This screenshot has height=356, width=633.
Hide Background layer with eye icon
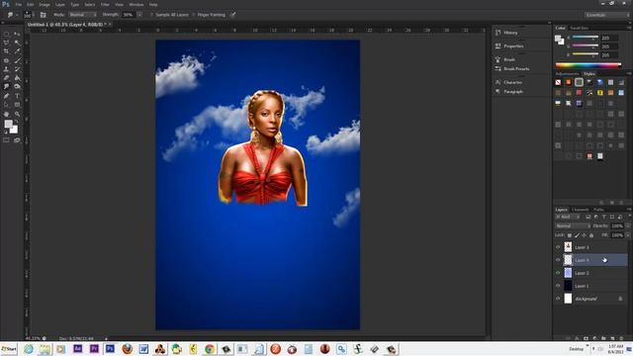click(x=558, y=299)
